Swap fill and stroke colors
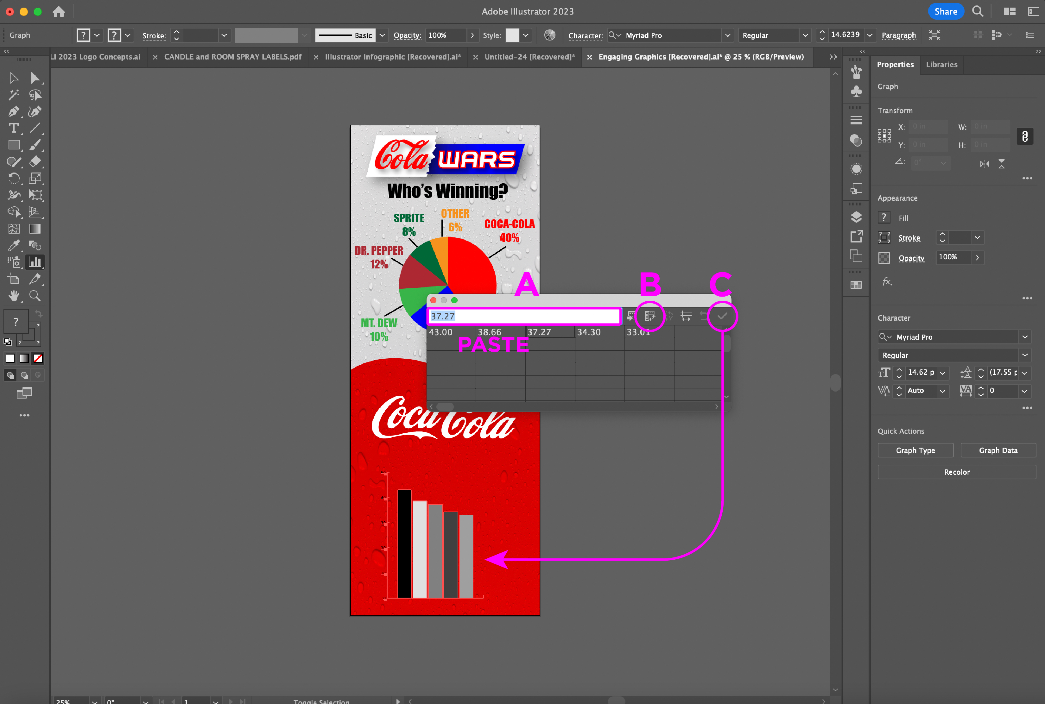The image size is (1045, 704). [39, 314]
